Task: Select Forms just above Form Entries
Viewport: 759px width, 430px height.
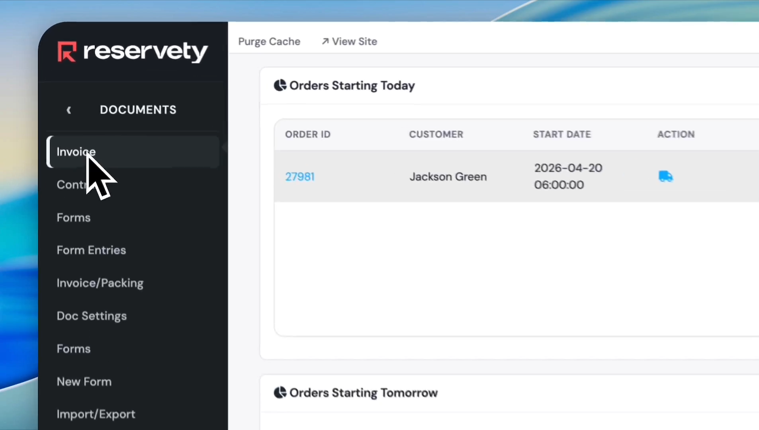Action: click(x=74, y=218)
